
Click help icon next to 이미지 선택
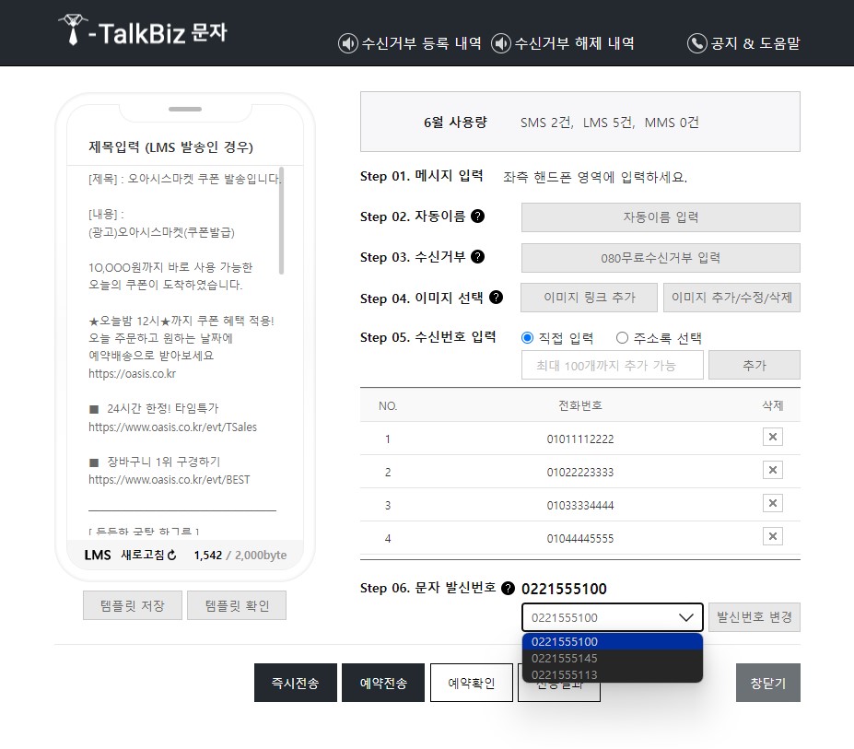[x=497, y=298]
